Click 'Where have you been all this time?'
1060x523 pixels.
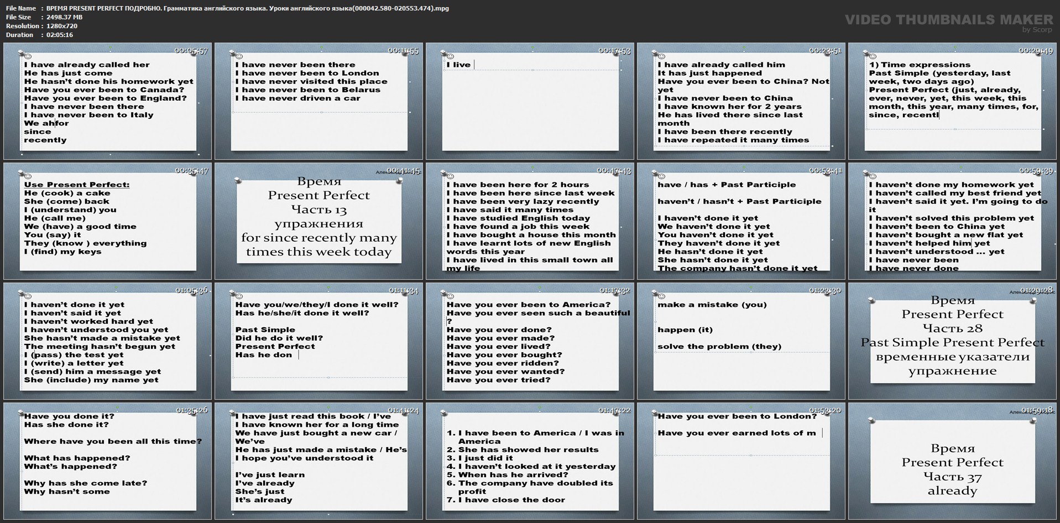[x=113, y=441]
